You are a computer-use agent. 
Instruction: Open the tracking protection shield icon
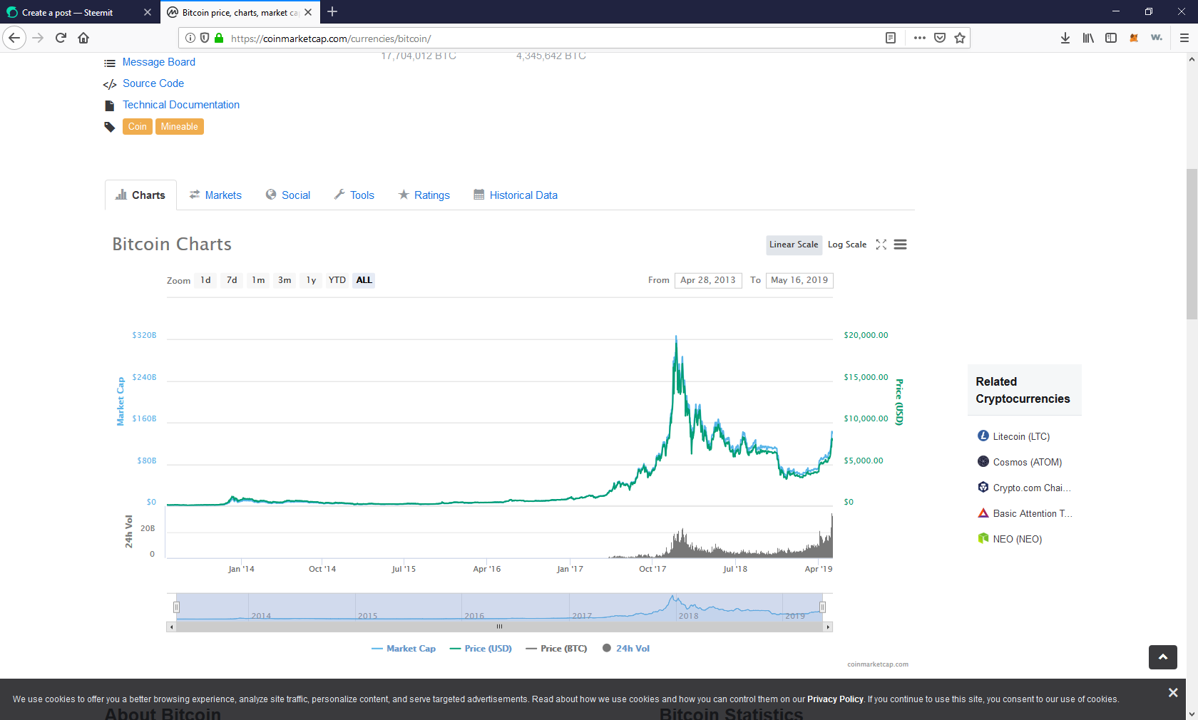point(205,38)
